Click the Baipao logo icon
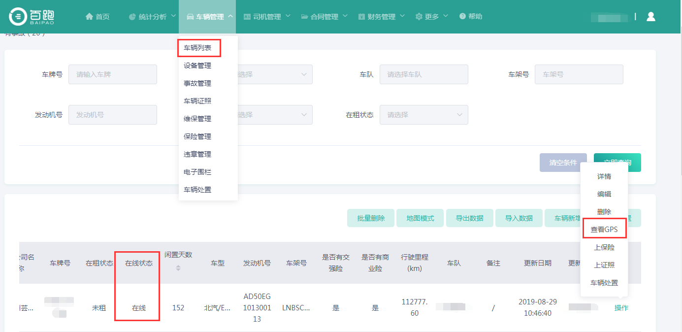The image size is (682, 332). pyautogui.click(x=18, y=16)
